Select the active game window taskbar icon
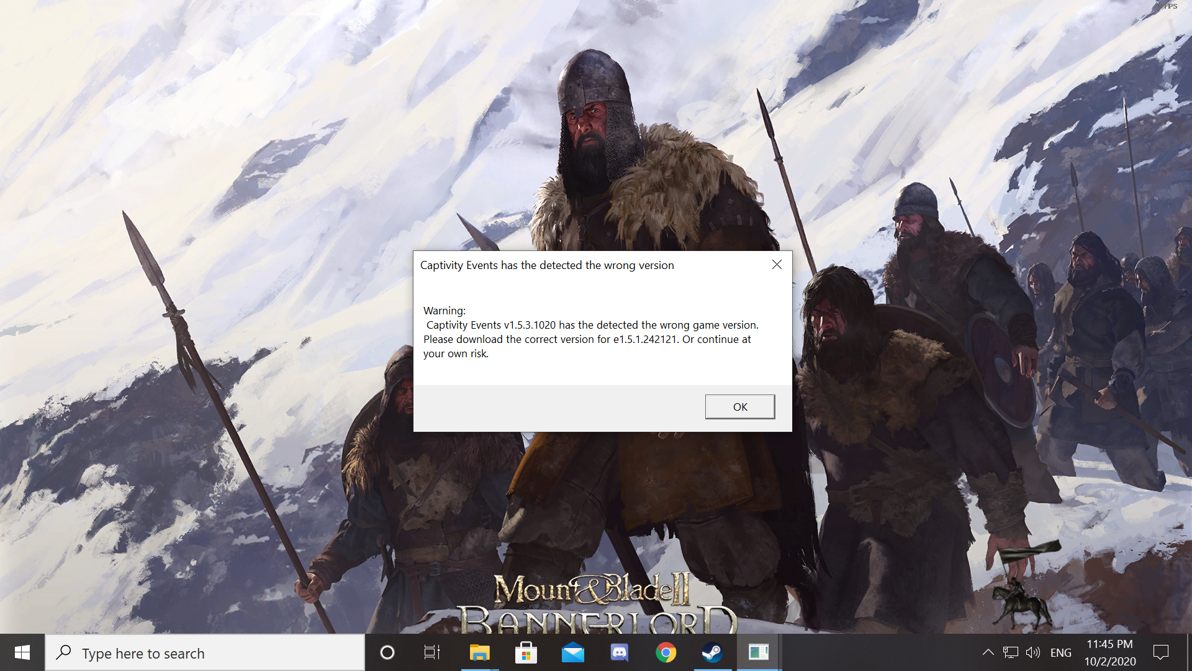This screenshot has height=671, width=1192. pos(759,652)
